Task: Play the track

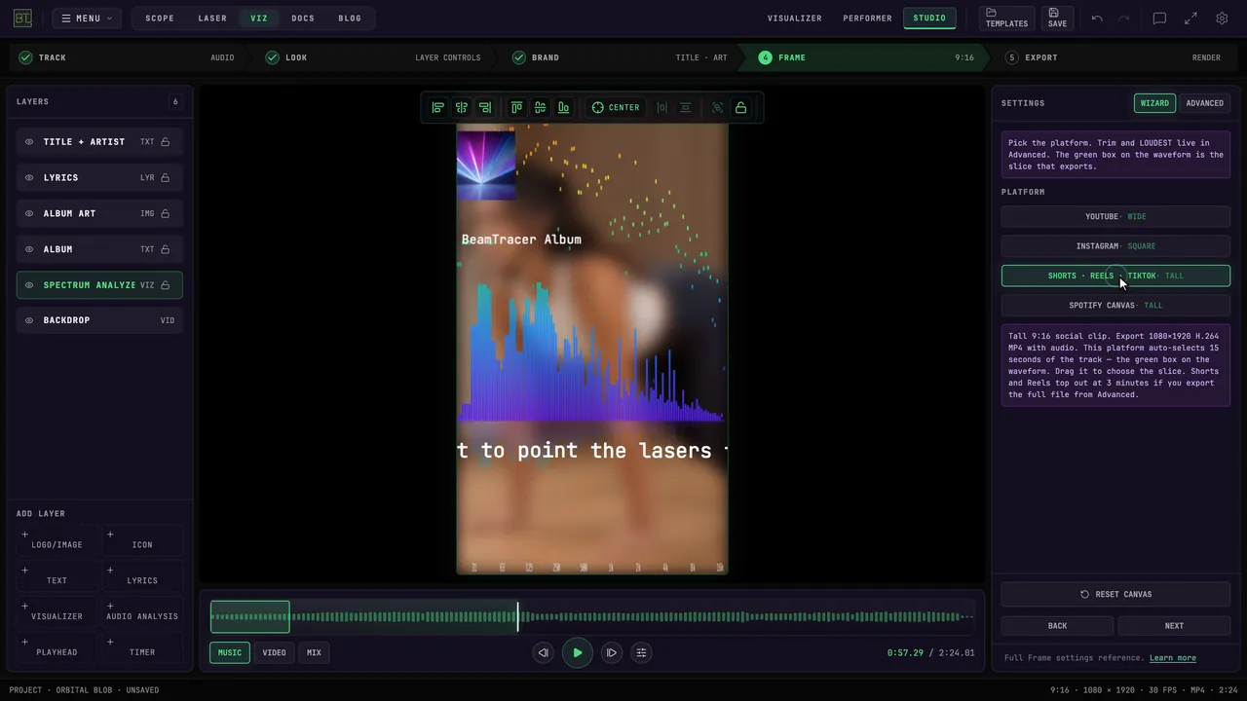Action: pyautogui.click(x=577, y=652)
